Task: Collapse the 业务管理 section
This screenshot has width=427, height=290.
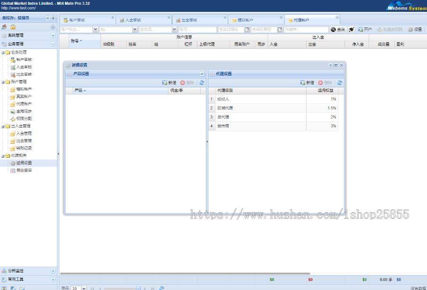Action: coord(53,44)
